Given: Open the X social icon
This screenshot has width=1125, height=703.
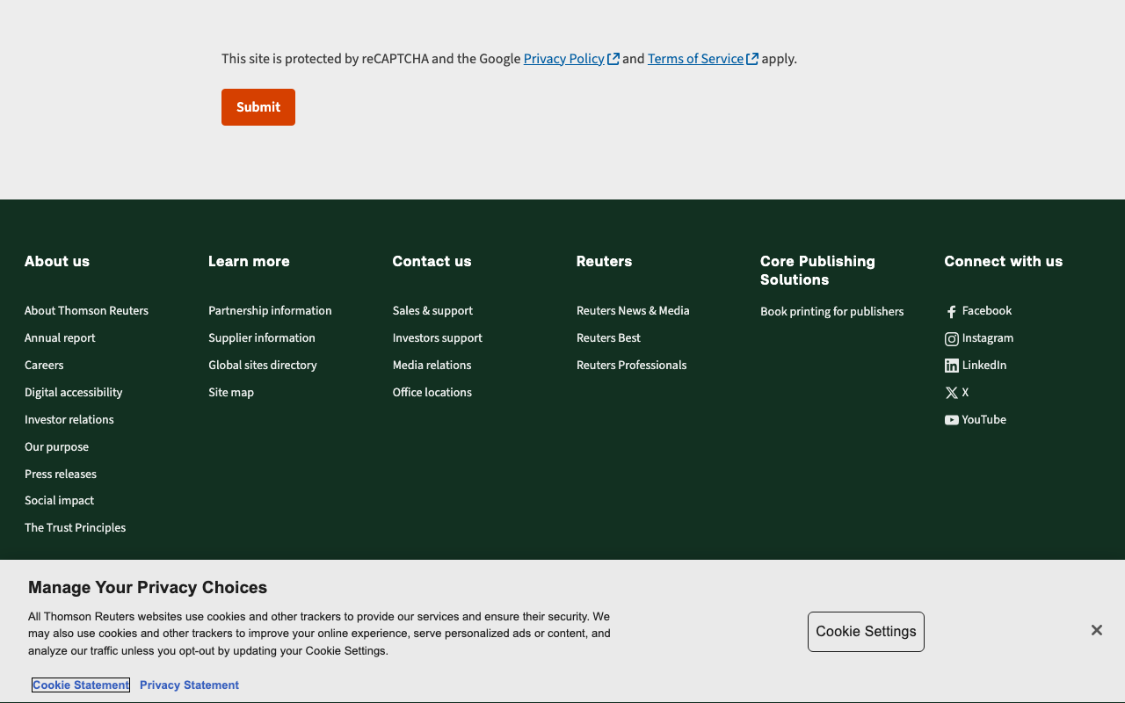Looking at the screenshot, I should tap(951, 394).
